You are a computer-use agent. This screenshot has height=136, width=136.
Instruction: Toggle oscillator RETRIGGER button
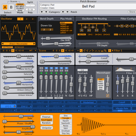click(19, 47)
